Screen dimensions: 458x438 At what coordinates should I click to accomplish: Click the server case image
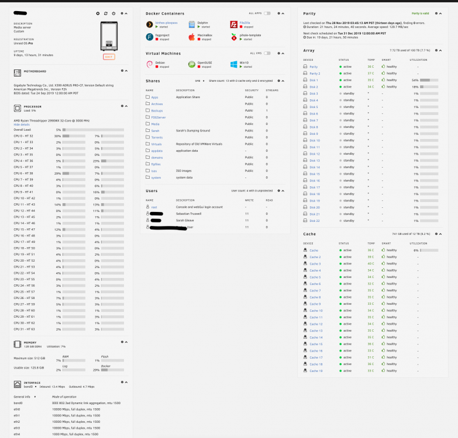point(109,36)
